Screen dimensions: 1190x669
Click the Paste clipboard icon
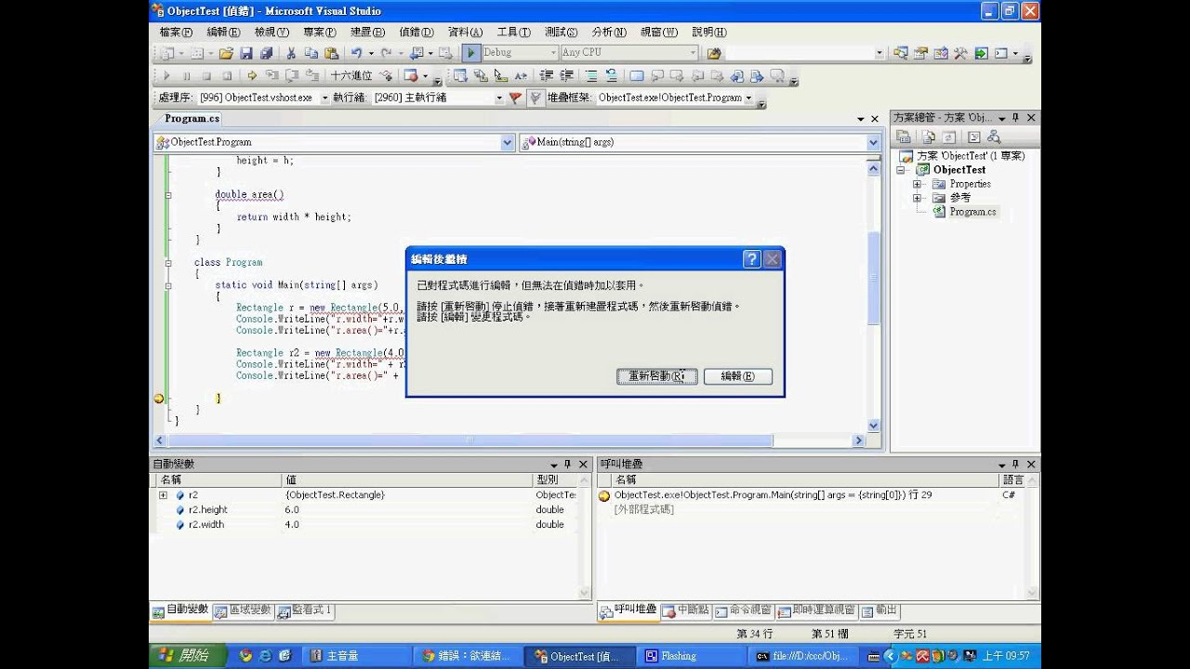coord(330,54)
